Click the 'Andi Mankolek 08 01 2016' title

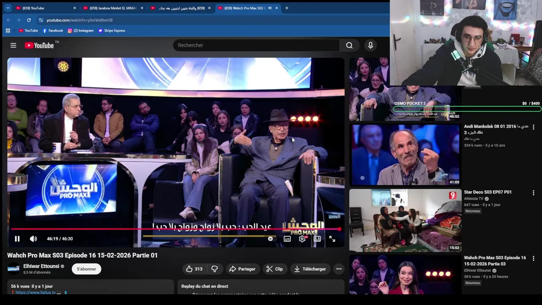coord(495,129)
